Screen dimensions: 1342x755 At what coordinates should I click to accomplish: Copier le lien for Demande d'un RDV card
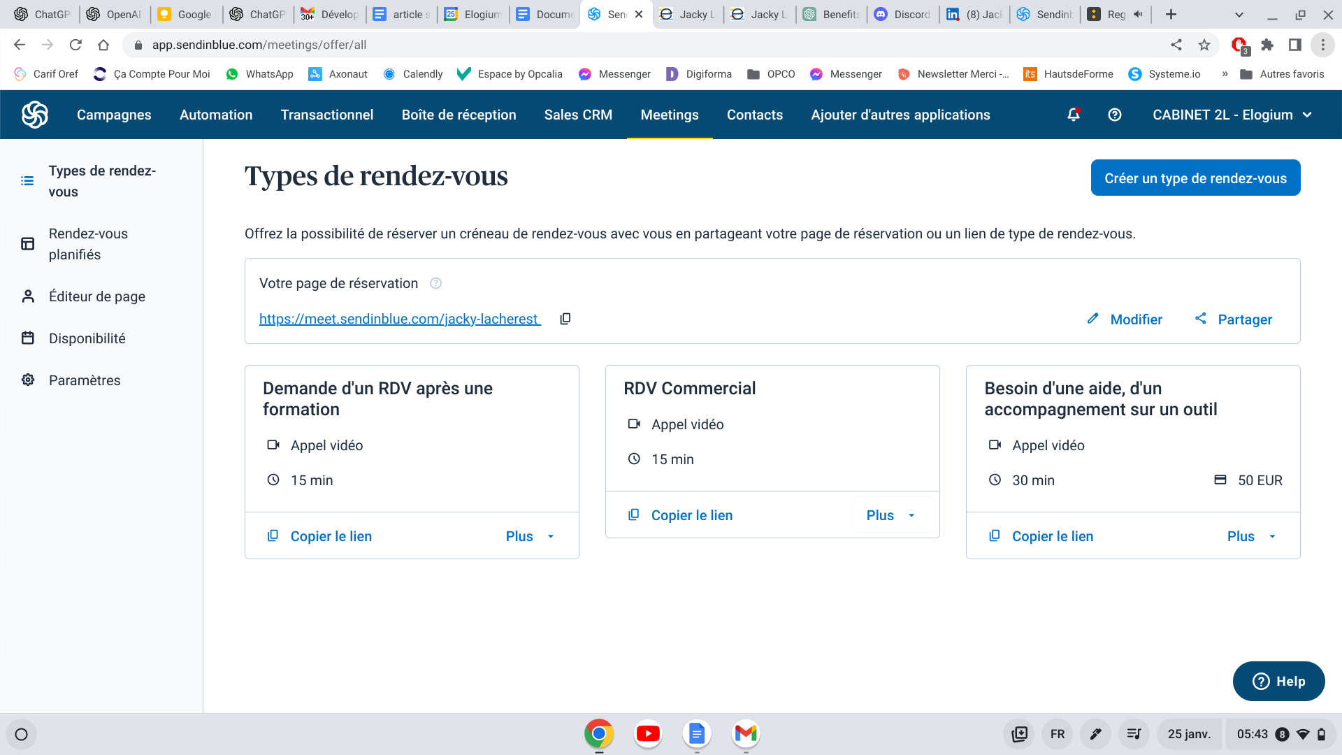(319, 536)
